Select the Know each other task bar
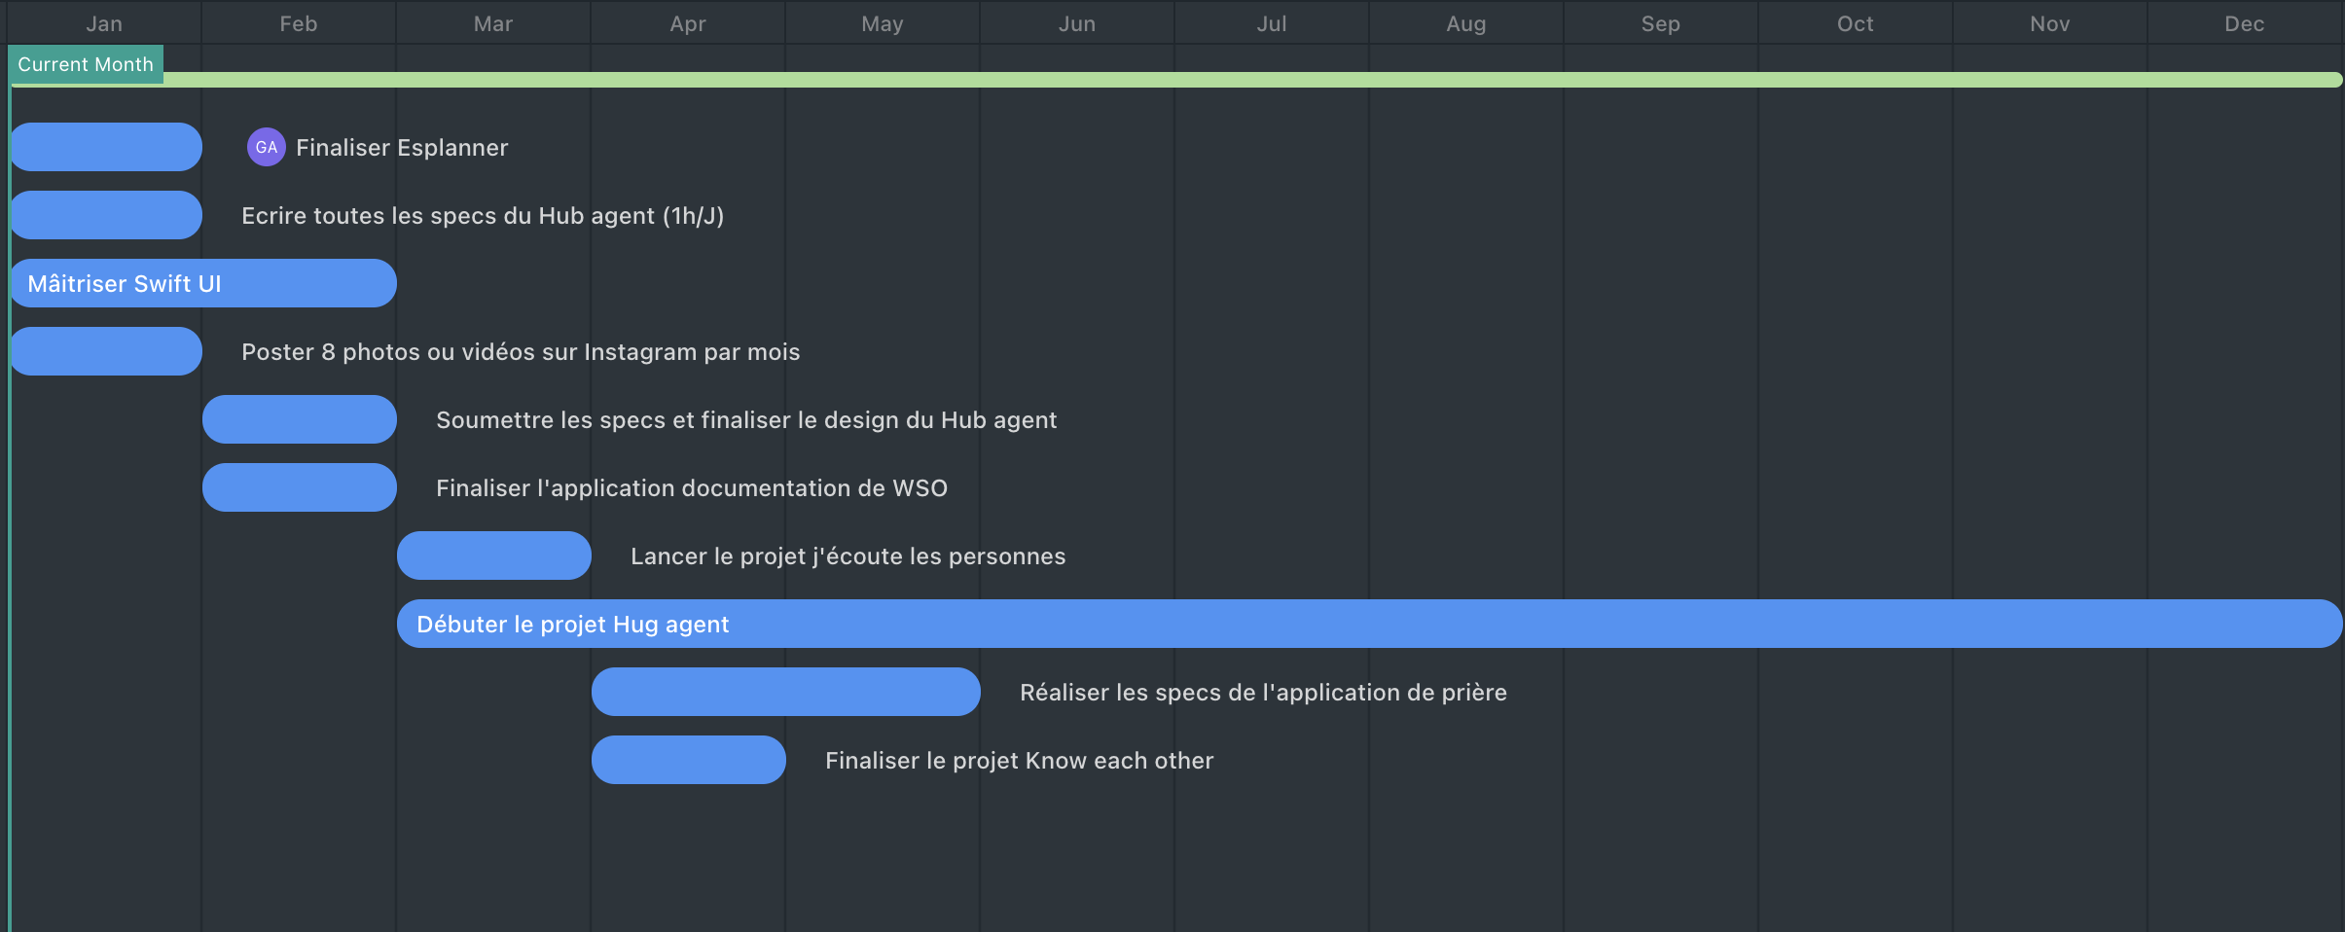The height and width of the screenshot is (932, 2345). (688, 760)
